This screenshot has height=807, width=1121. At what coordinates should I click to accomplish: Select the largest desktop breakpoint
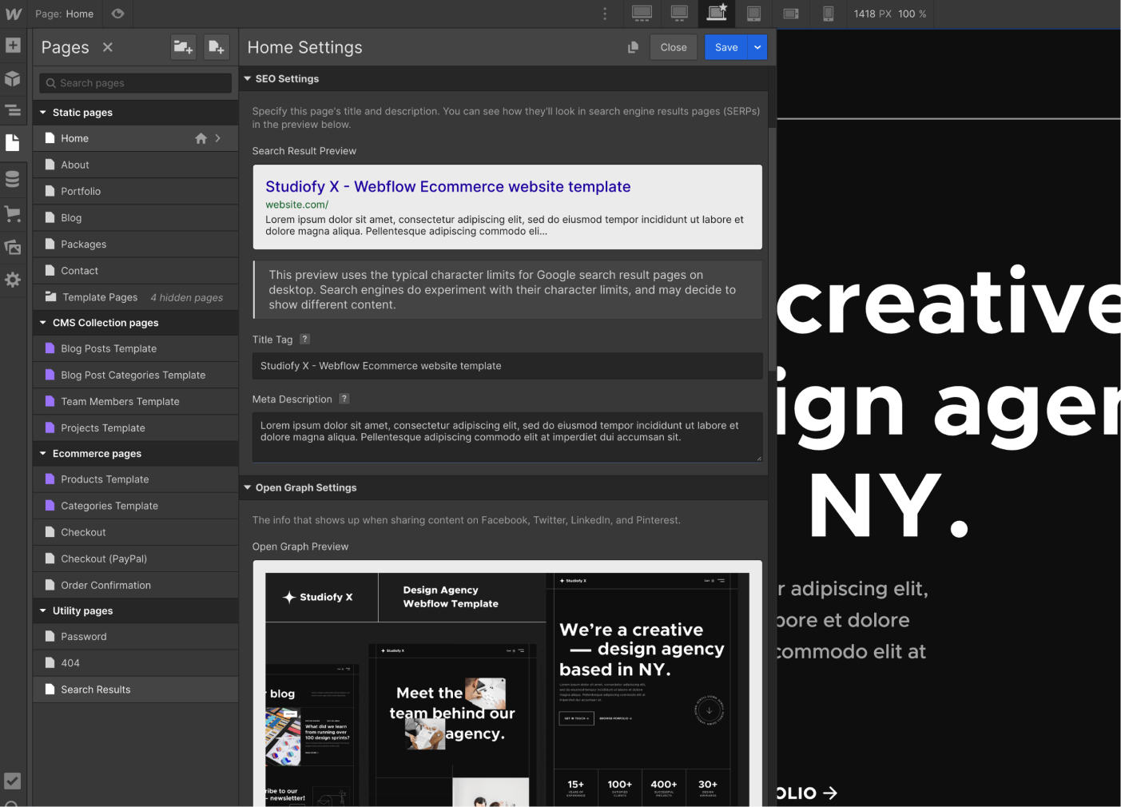[x=642, y=14]
